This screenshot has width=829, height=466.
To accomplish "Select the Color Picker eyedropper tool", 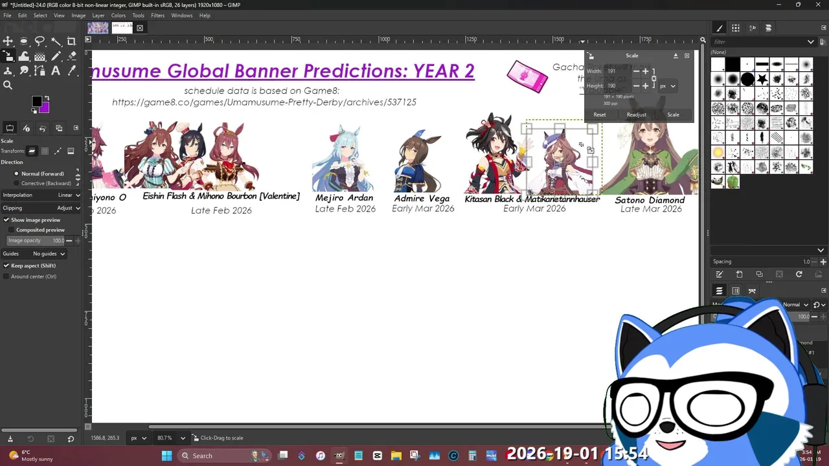I will click(71, 71).
